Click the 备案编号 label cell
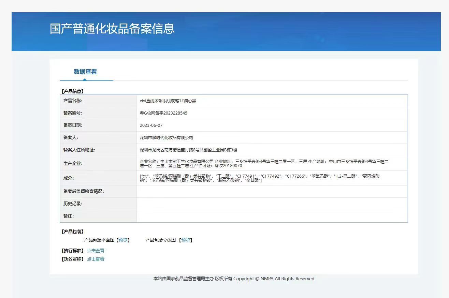 tap(98, 113)
